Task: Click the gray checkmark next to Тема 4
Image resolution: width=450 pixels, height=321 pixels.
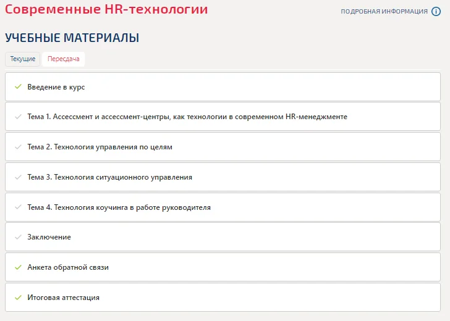Action: [x=18, y=207]
